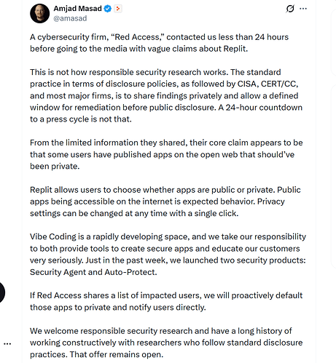The width and height of the screenshot is (336, 363).
Task: Click the paragraph starting "From the limited information"
Action: pyautogui.click(x=166, y=154)
